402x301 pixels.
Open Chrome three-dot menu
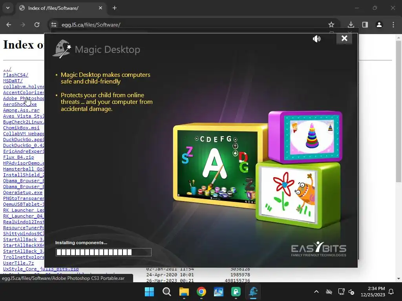pyautogui.click(x=393, y=25)
